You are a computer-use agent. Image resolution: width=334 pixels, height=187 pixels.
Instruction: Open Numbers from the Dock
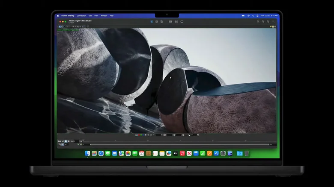(203, 153)
